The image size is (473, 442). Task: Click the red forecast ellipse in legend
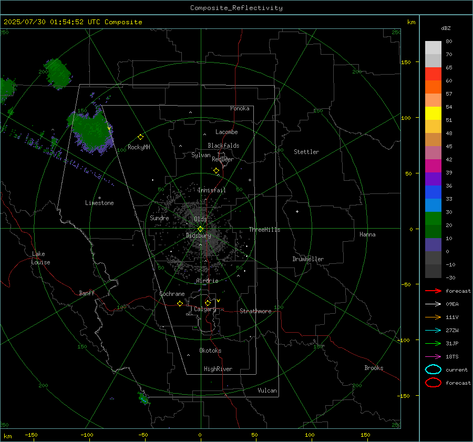click(x=433, y=383)
